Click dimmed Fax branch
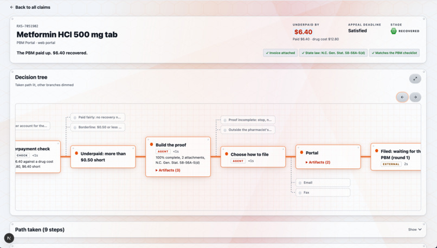The width and height of the screenshot is (437, 248). [323, 193]
